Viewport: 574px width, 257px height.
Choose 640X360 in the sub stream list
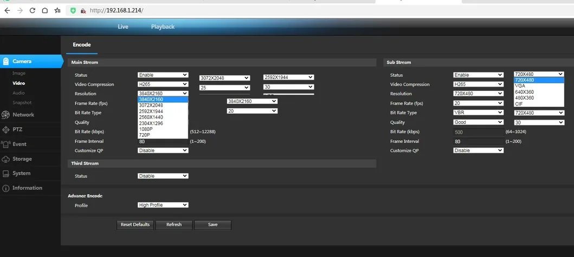[539, 92]
